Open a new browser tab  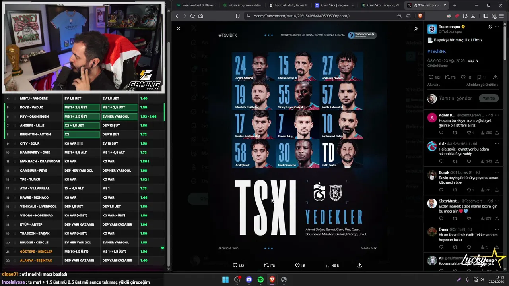(x=455, y=5)
